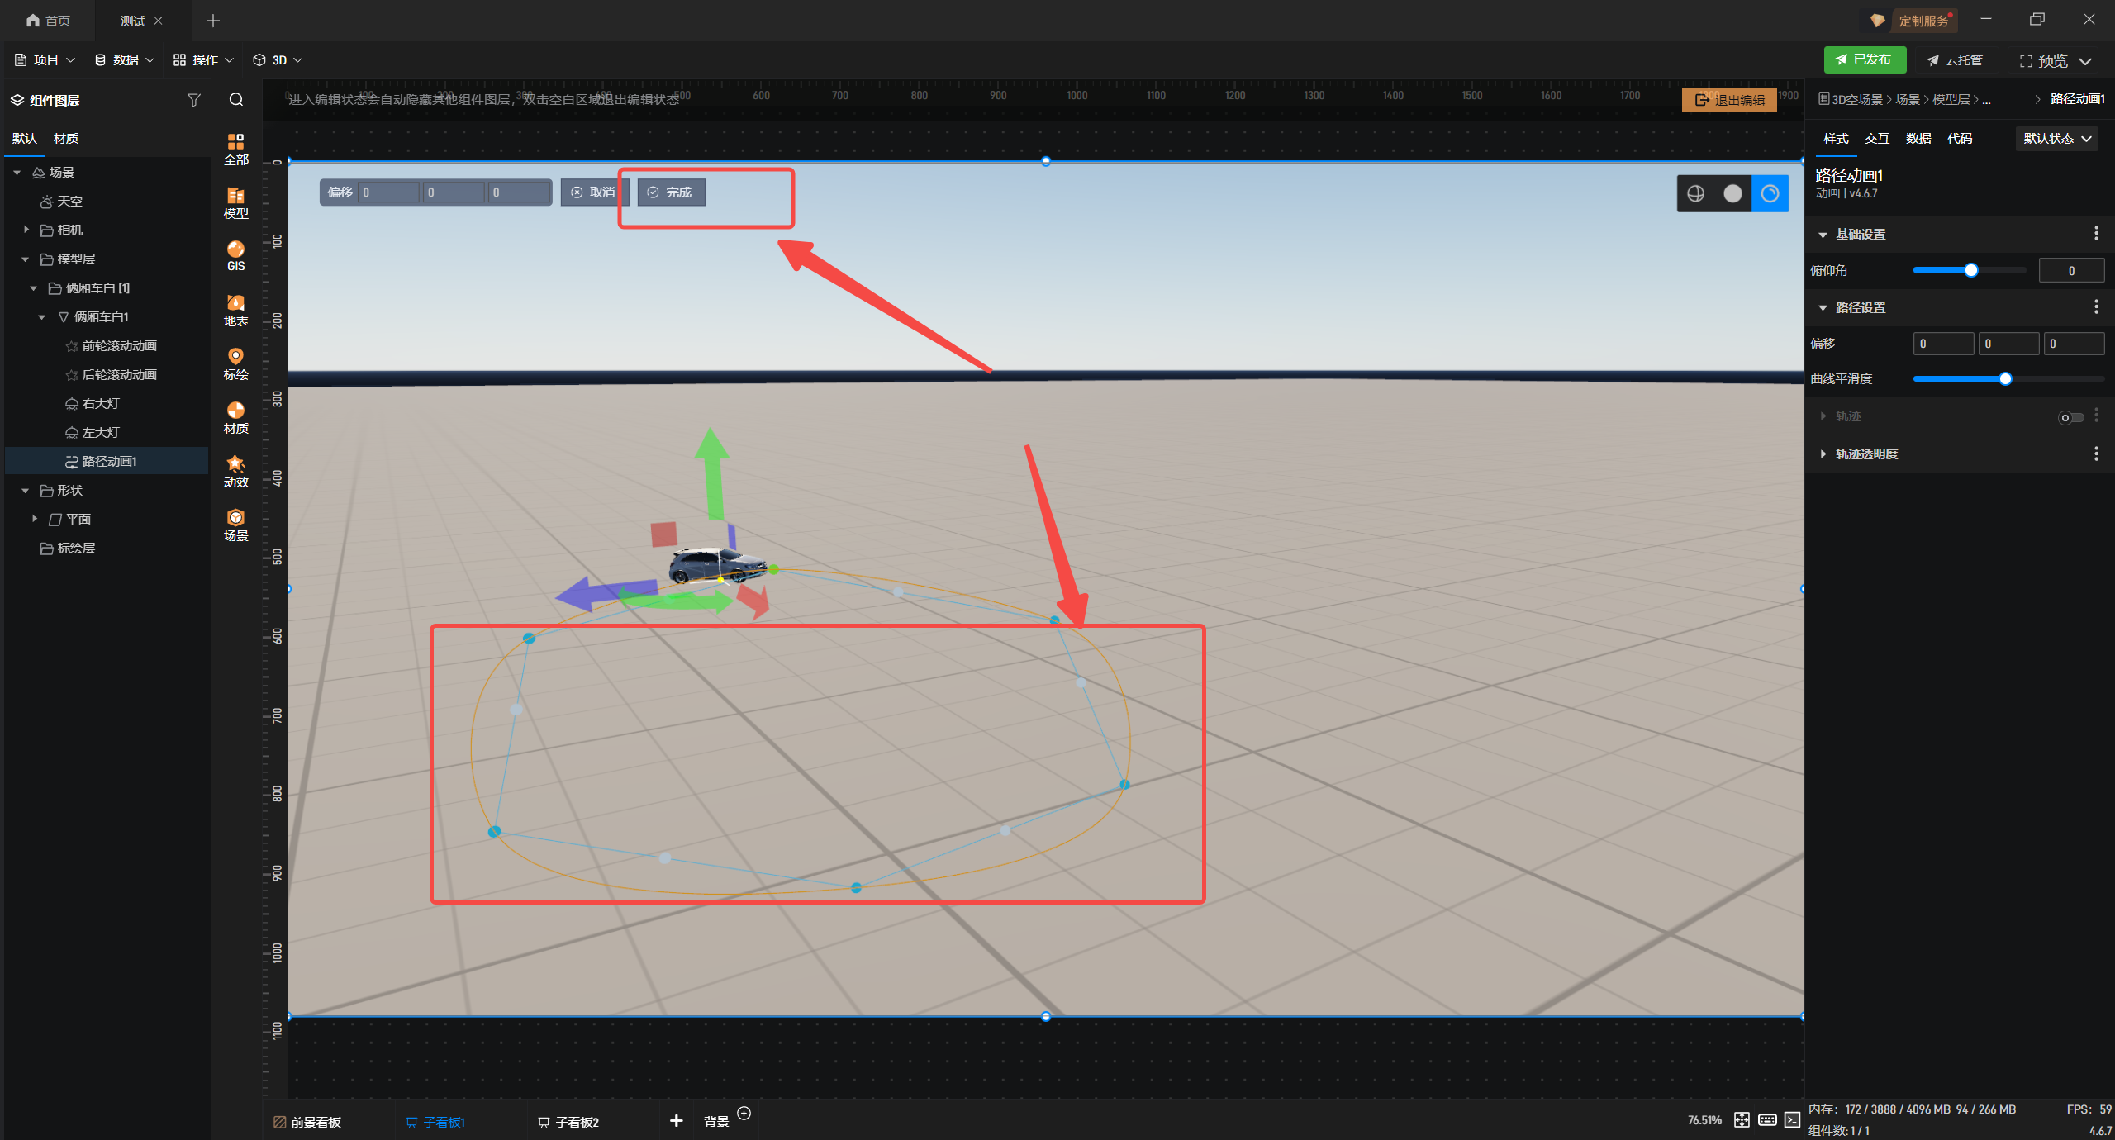Click the 完成 button

(x=671, y=192)
